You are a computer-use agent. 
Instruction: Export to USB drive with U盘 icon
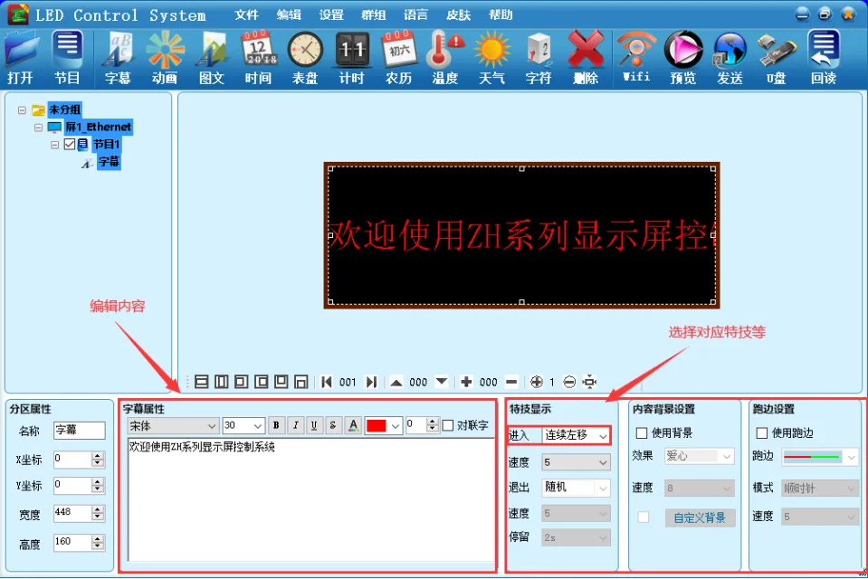tap(776, 58)
